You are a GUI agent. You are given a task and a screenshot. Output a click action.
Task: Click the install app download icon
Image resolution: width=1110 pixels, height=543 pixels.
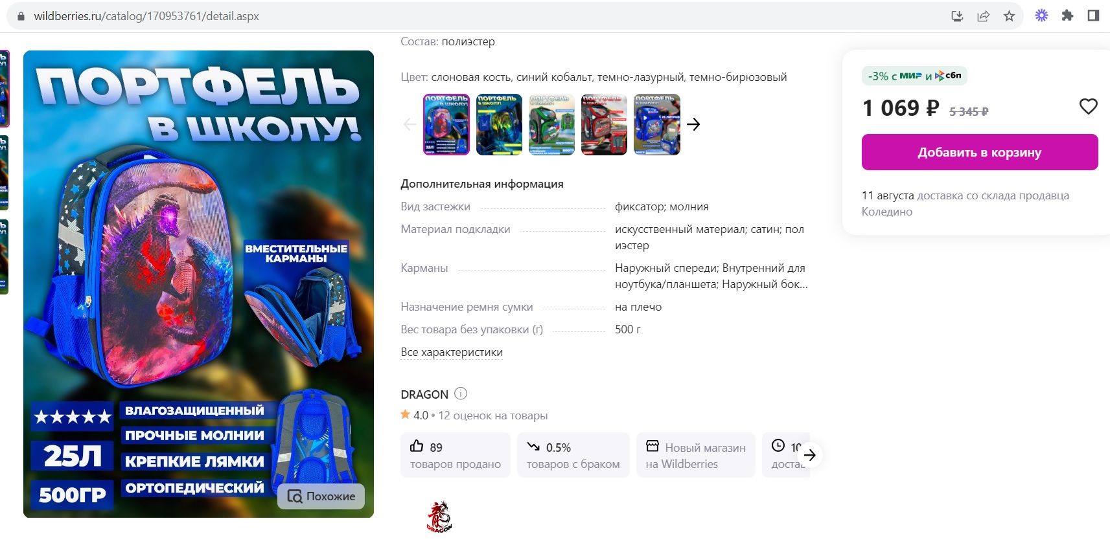(957, 16)
